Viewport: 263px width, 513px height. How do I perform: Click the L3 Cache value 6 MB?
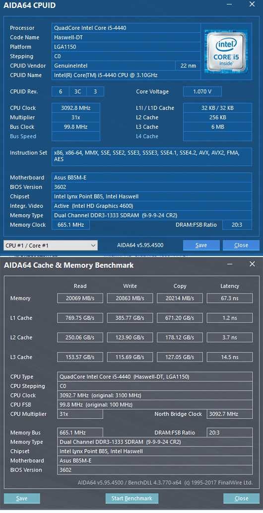point(217,127)
